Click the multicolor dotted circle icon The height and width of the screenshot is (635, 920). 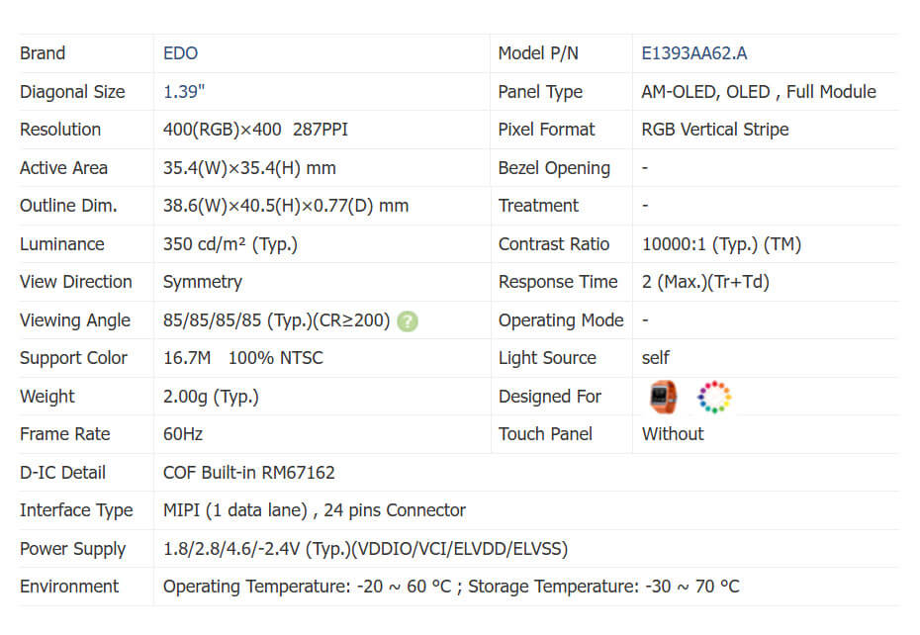coord(713,396)
